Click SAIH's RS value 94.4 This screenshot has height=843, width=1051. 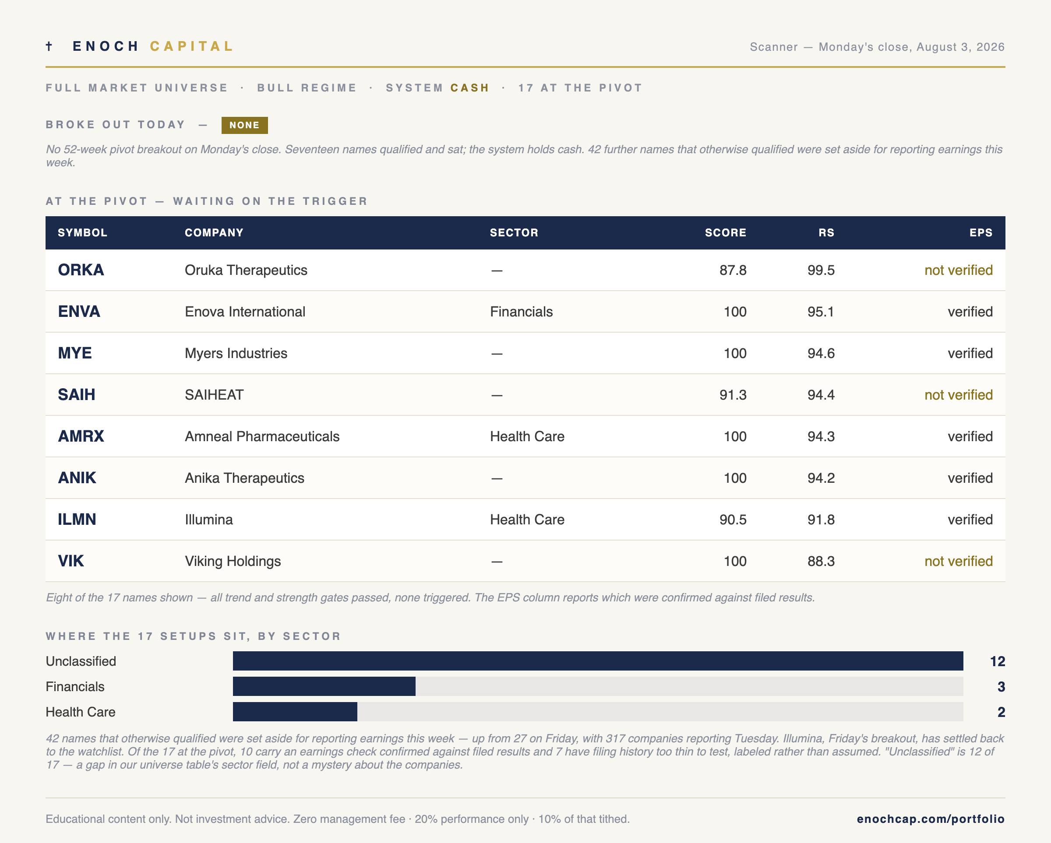point(821,395)
